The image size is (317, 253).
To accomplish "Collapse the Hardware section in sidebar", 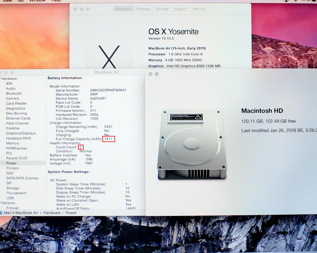I will 0,78.
